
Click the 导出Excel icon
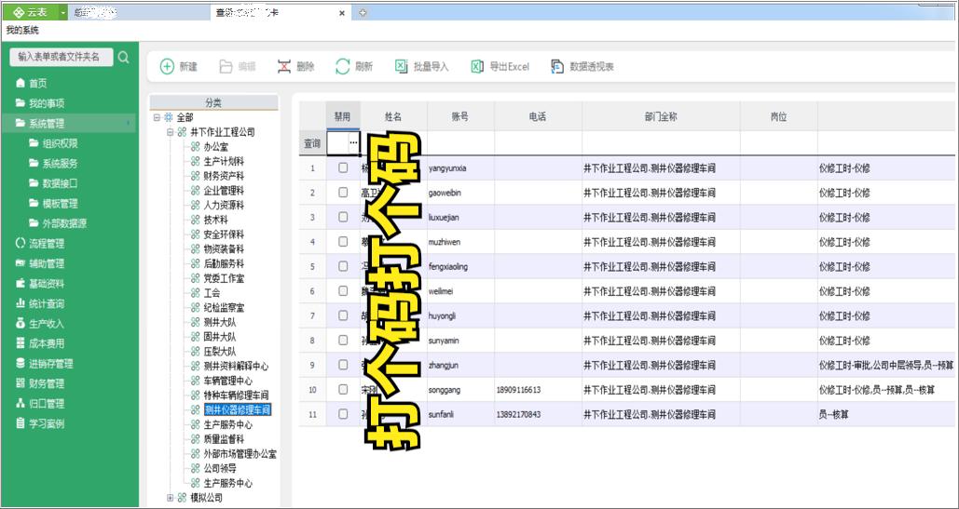click(477, 66)
